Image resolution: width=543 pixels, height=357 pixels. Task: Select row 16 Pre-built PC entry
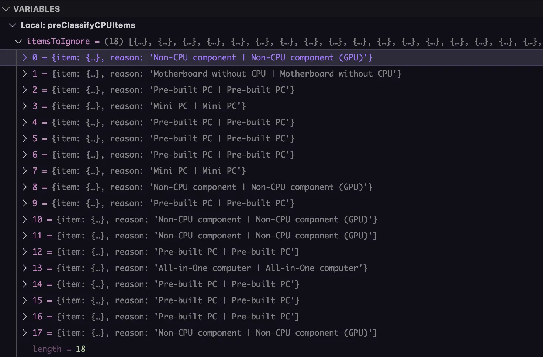pos(177,317)
